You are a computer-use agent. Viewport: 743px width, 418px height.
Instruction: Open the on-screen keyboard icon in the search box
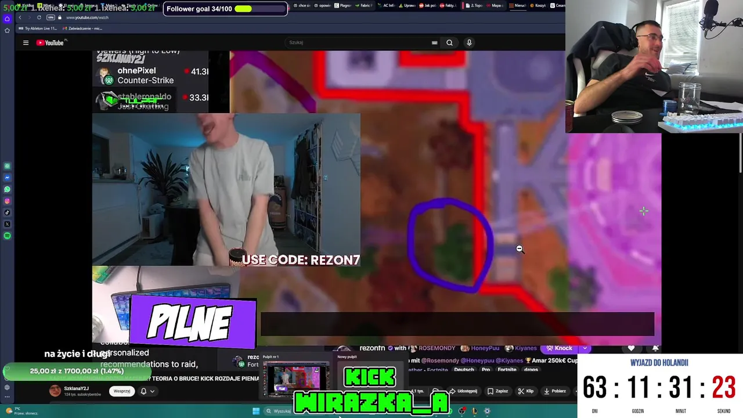point(434,42)
